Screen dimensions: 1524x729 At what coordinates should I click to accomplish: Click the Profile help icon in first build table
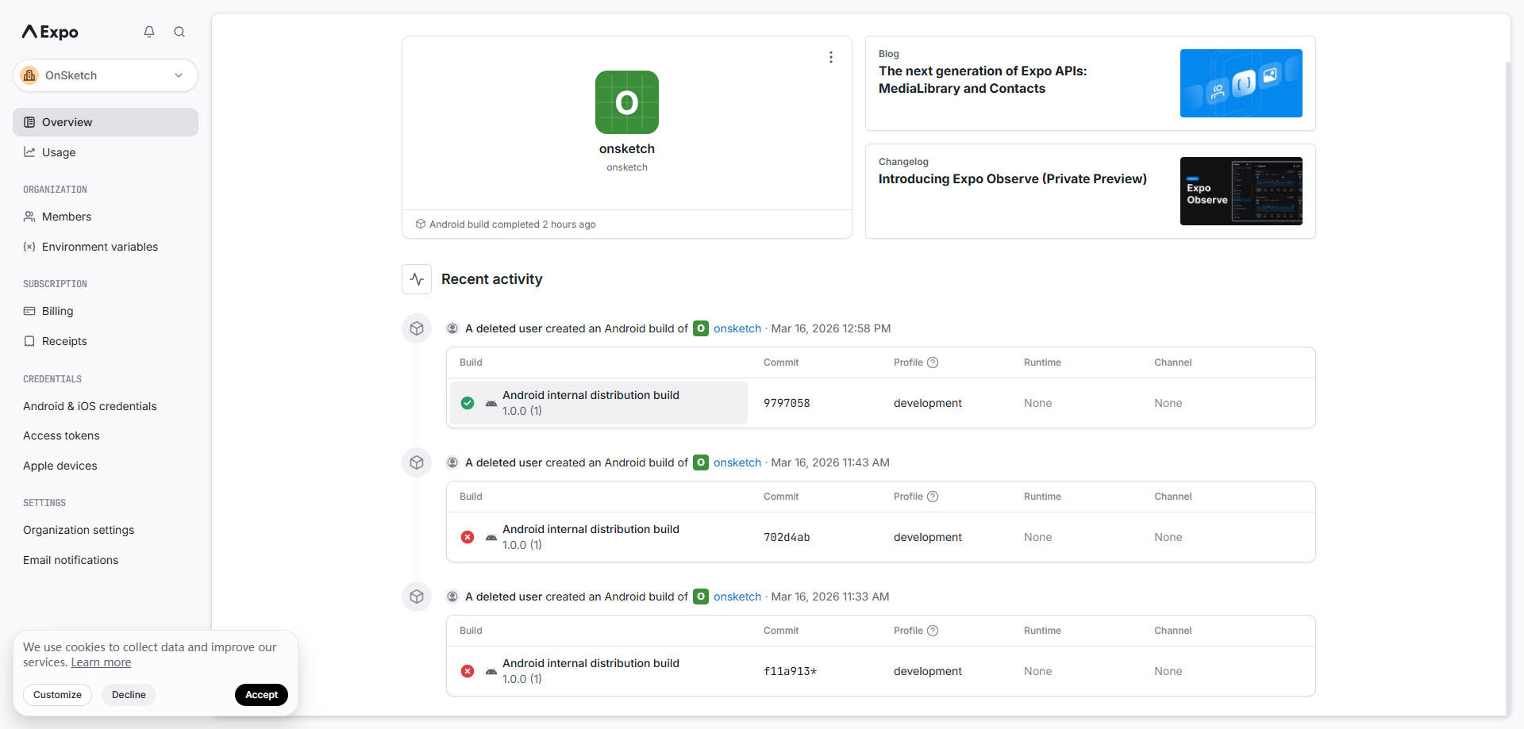point(933,363)
